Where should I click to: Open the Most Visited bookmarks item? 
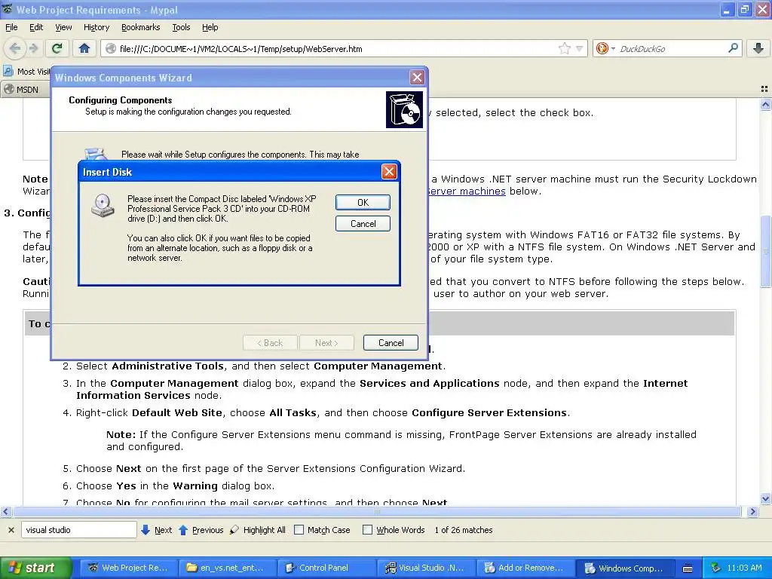[27, 72]
